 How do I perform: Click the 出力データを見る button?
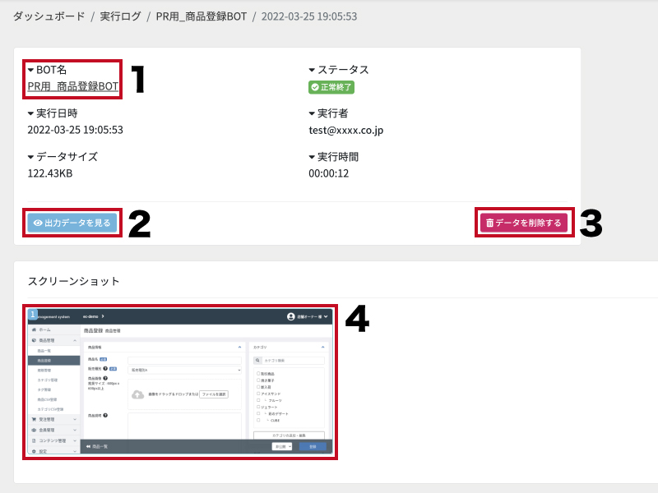tap(72, 223)
